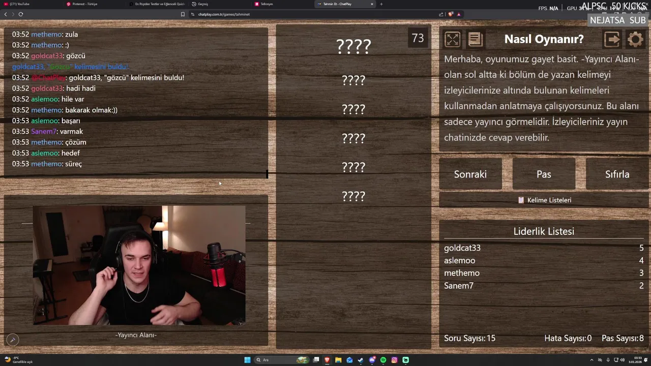Open the word list notes icon
The width and height of the screenshot is (651, 366).
(475, 39)
